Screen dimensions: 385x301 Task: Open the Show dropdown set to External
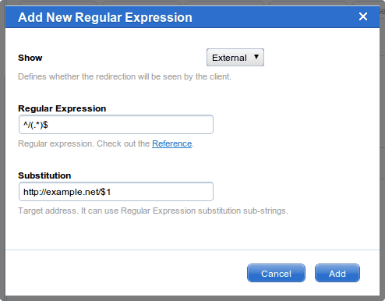235,57
